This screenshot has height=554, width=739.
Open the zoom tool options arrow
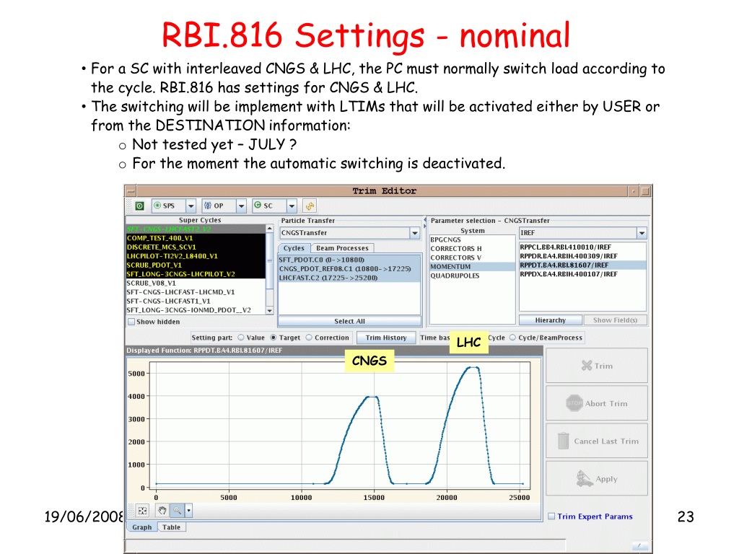pos(188,510)
